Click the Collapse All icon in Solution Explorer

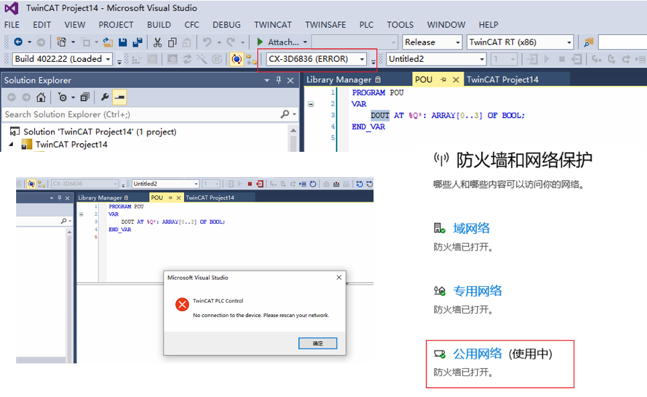85,97
